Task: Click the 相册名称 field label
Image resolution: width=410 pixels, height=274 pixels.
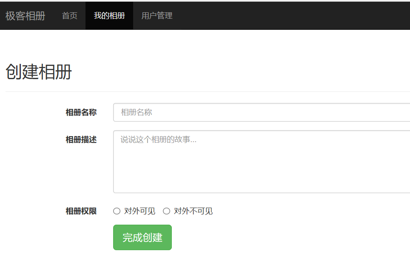Action: 81,112
